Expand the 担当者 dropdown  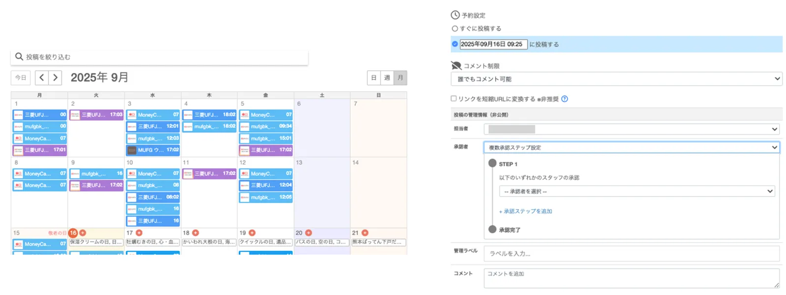click(x=631, y=129)
